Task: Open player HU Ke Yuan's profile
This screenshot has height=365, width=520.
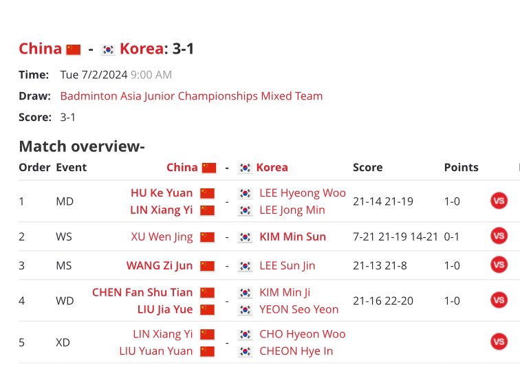Action: [162, 192]
